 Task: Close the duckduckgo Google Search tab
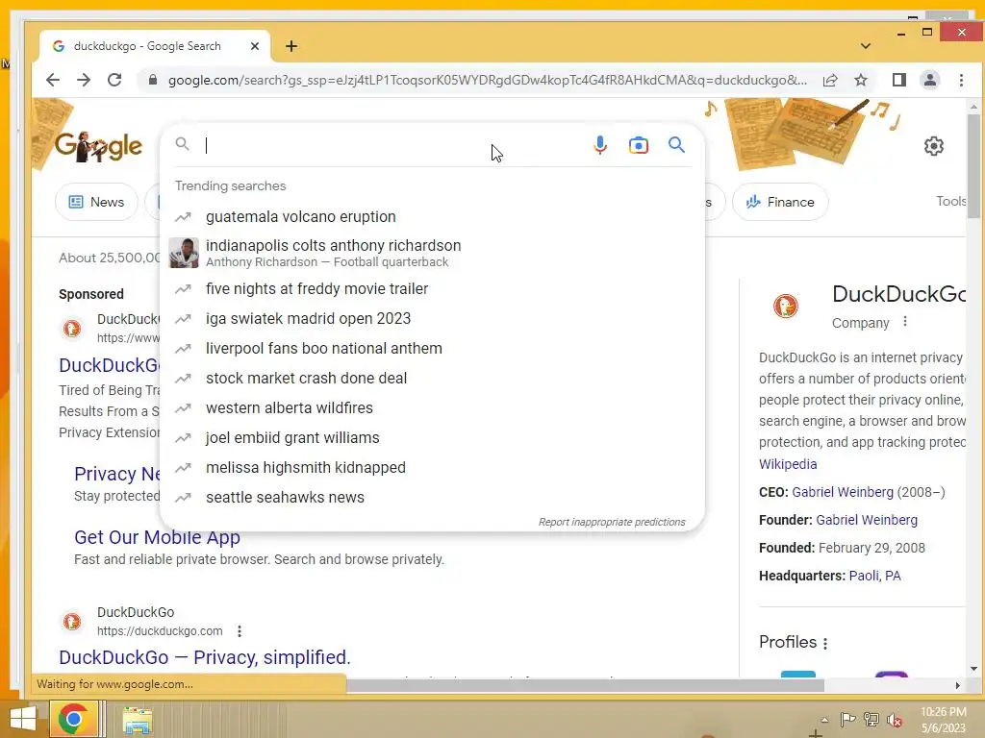point(254,46)
